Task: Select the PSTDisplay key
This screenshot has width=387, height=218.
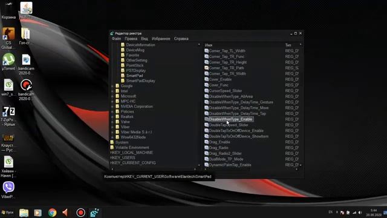Action: point(135,70)
